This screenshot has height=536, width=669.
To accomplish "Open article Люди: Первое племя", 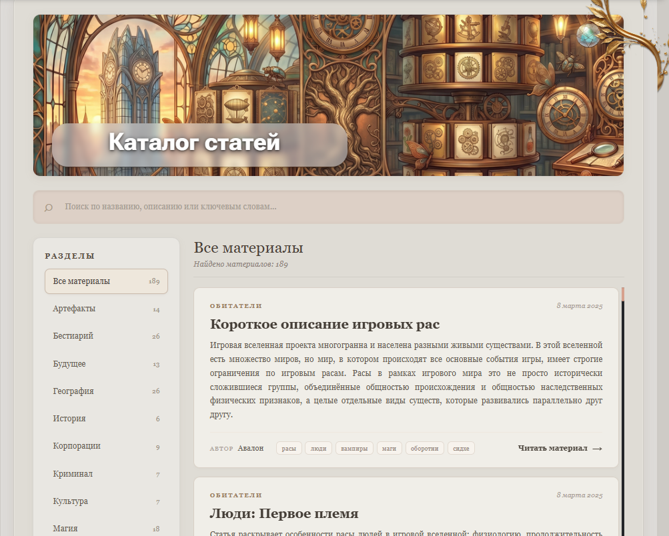I will coord(284,513).
